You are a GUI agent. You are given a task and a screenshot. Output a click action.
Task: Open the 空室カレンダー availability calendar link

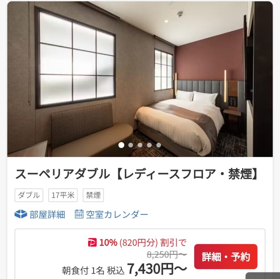click(117, 214)
